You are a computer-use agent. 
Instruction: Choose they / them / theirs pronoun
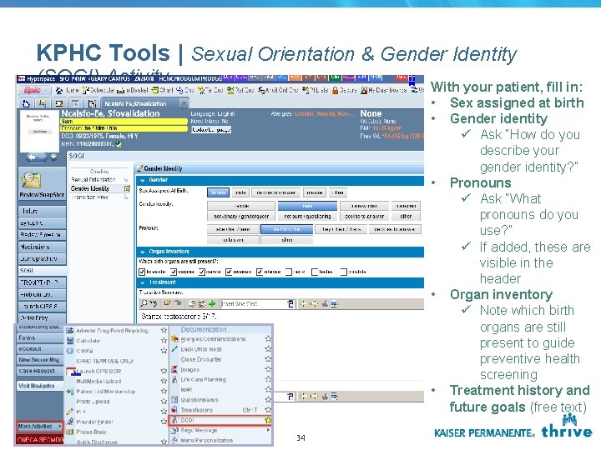[341, 229]
